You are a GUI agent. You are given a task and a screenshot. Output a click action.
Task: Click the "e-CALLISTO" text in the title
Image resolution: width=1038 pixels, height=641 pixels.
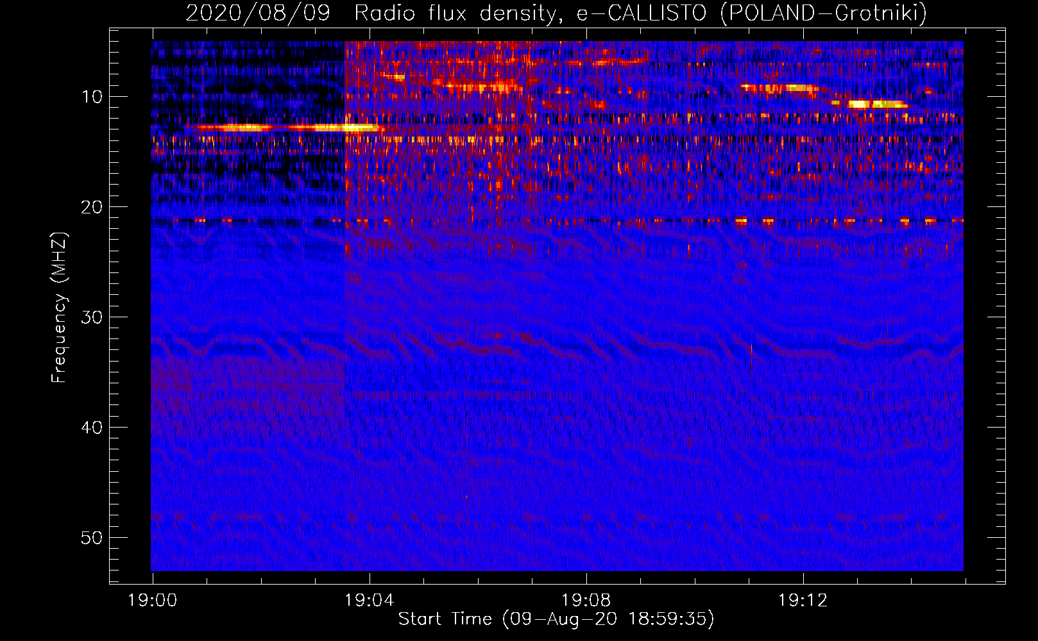(x=642, y=13)
